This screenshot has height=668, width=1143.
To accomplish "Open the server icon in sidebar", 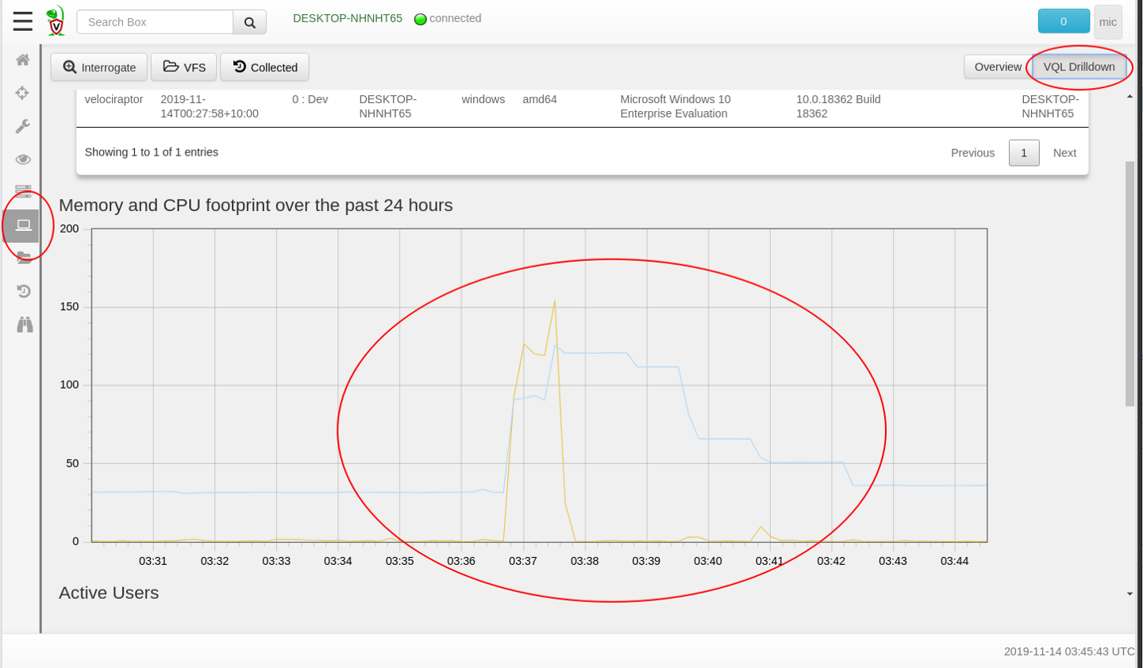I will click(x=23, y=192).
